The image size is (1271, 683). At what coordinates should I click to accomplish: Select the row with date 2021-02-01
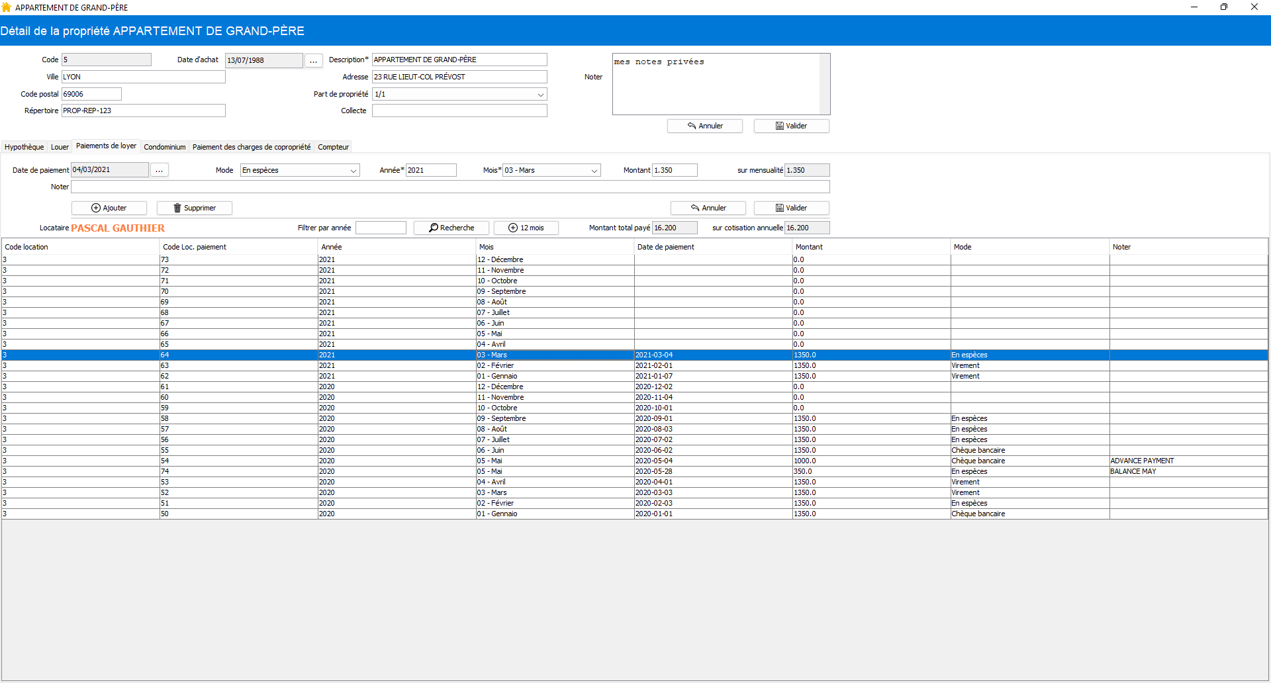(x=635, y=365)
